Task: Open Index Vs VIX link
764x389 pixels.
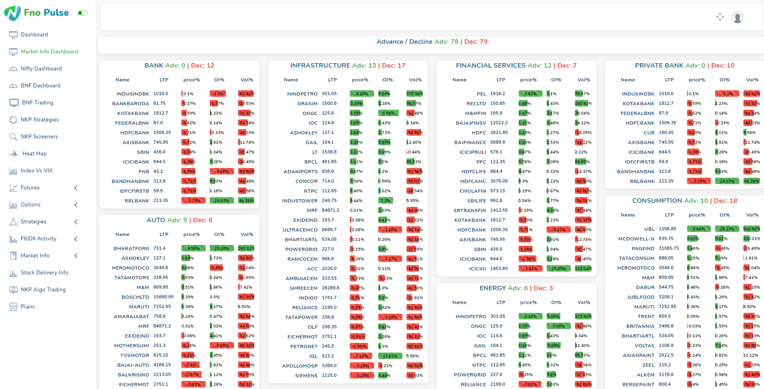Action: (x=37, y=171)
